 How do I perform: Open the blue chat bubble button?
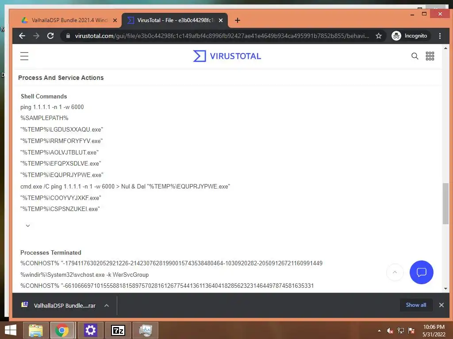click(421, 272)
